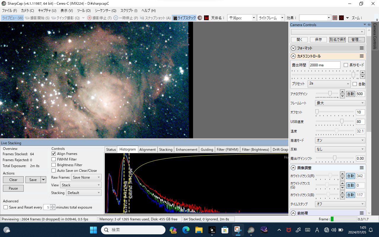Screen dimensions: 379x237
Task: Open the Stacking Default dropdown
Action: tap(83, 193)
